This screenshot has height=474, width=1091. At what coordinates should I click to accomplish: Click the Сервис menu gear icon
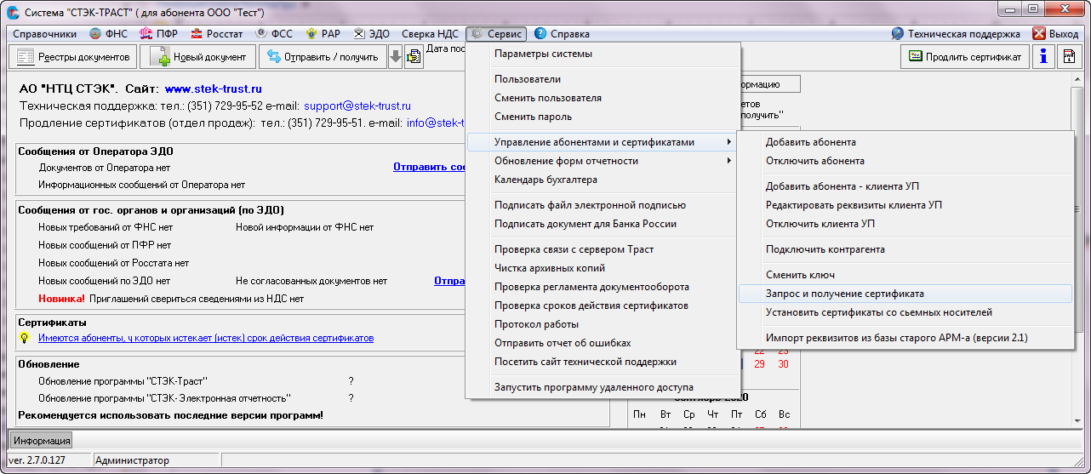coord(477,34)
